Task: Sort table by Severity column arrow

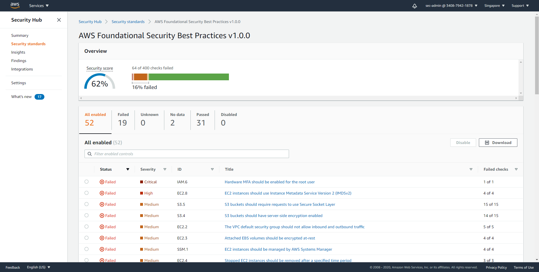Action: point(165,169)
